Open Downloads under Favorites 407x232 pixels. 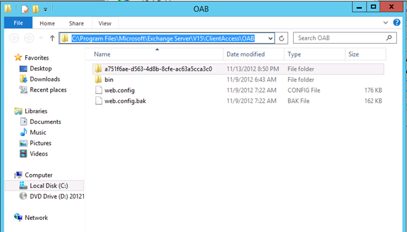click(45, 79)
